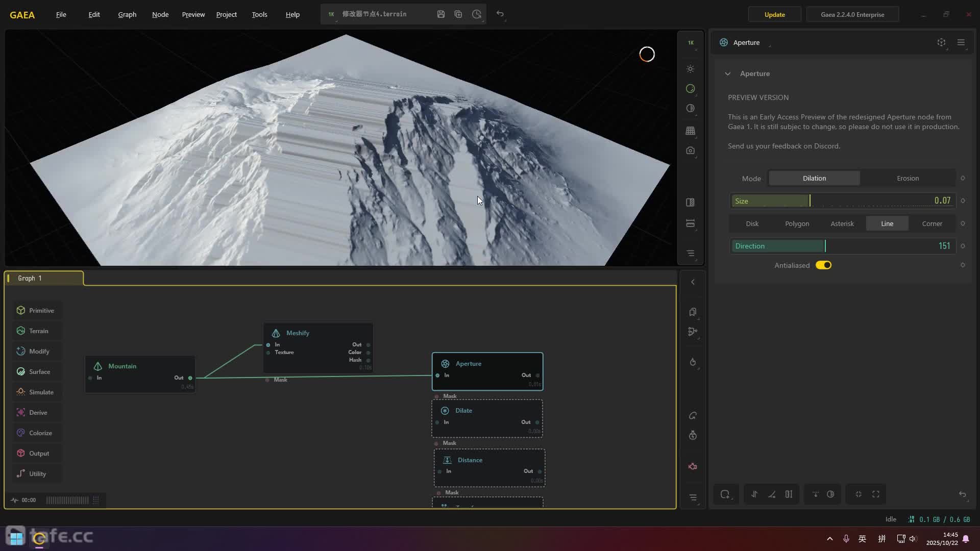Select the Asterisk aperture shape
Viewport: 980px width, 551px height.
(842, 223)
